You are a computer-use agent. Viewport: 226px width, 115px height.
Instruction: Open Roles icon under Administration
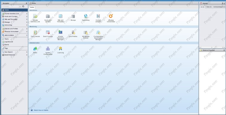35,49
